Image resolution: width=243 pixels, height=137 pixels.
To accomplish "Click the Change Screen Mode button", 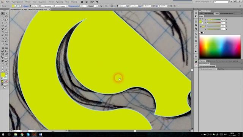I will pyautogui.click(x=4, y=88).
